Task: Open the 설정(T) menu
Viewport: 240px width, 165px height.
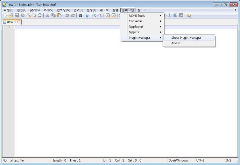Action: tap(91, 10)
